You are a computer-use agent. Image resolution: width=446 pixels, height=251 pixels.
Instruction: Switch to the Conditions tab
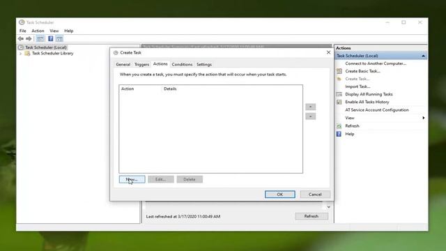(182, 65)
